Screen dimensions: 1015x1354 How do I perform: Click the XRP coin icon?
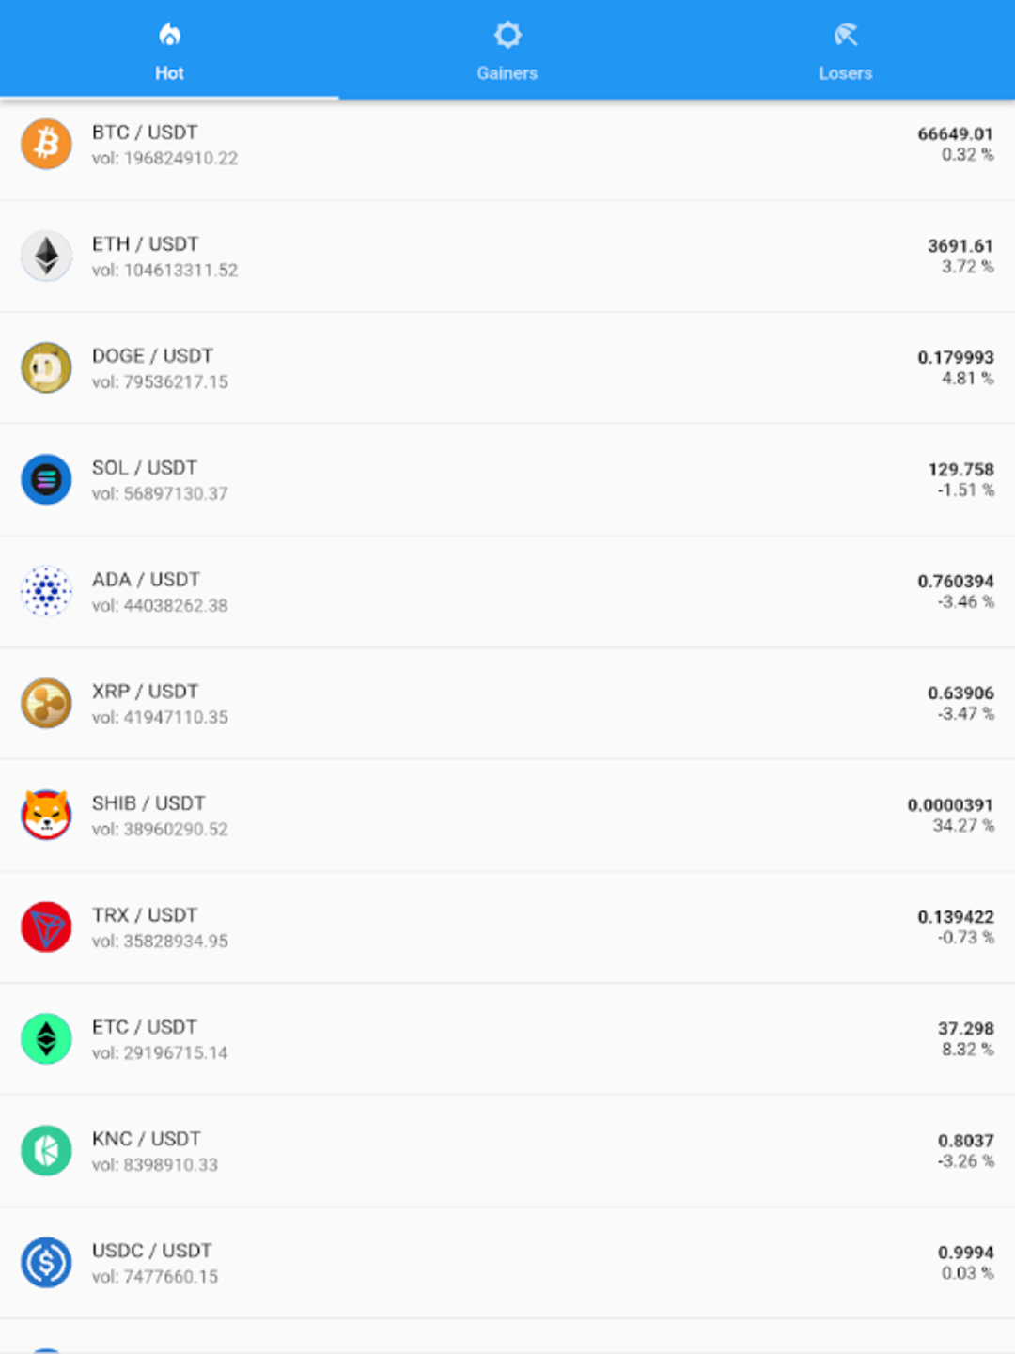click(x=46, y=703)
